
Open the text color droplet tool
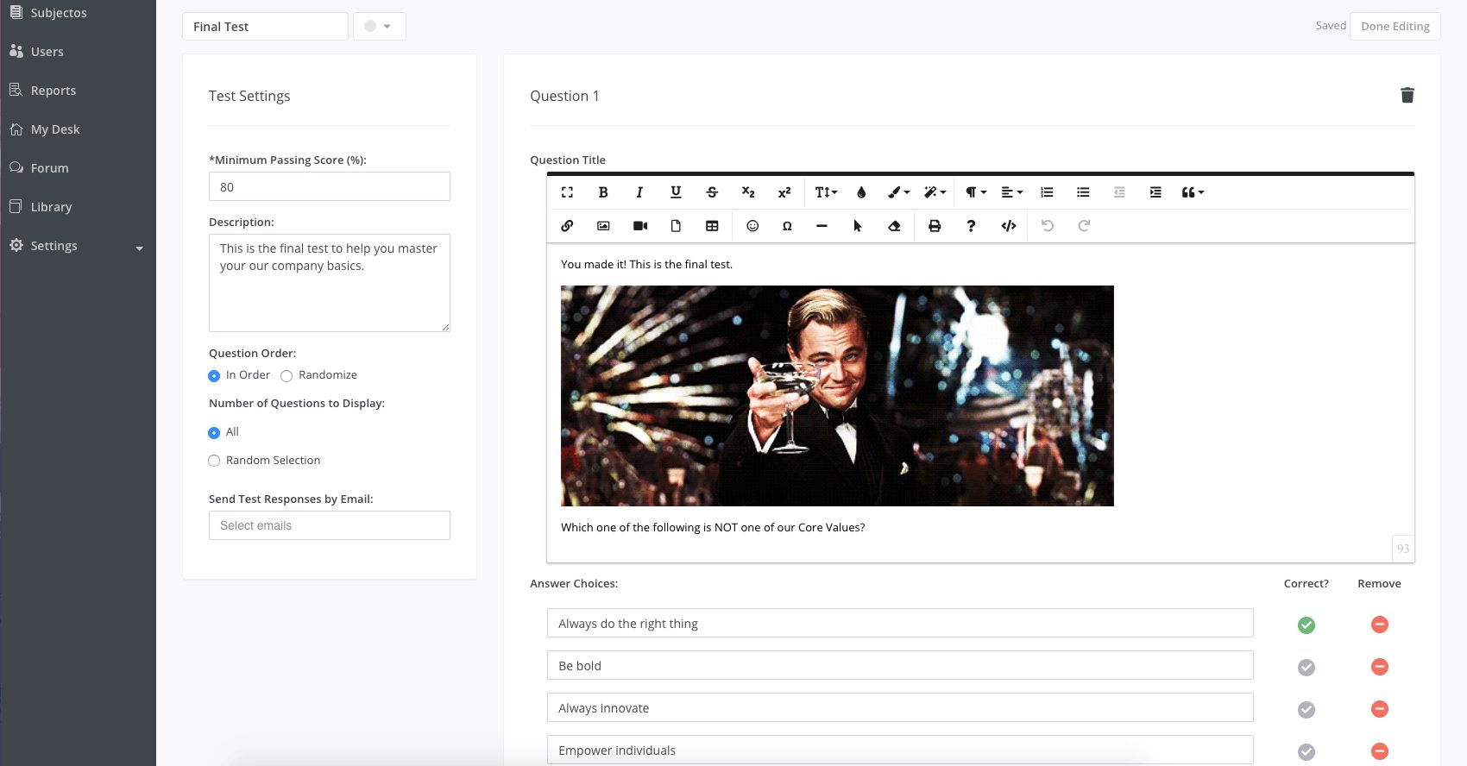[x=861, y=192]
